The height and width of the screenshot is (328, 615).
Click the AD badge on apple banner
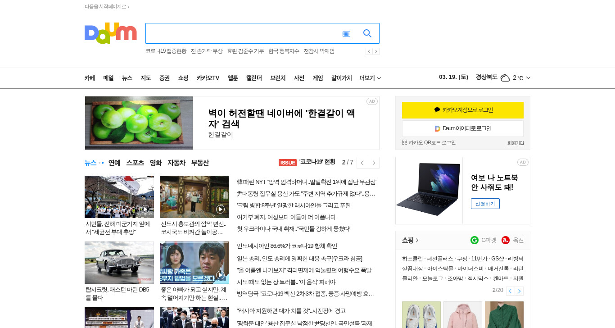372,101
